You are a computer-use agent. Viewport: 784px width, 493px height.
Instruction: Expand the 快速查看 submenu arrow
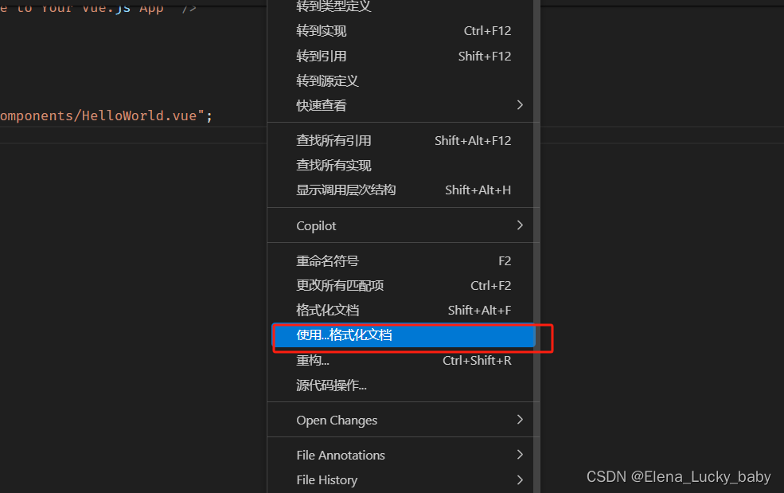520,105
